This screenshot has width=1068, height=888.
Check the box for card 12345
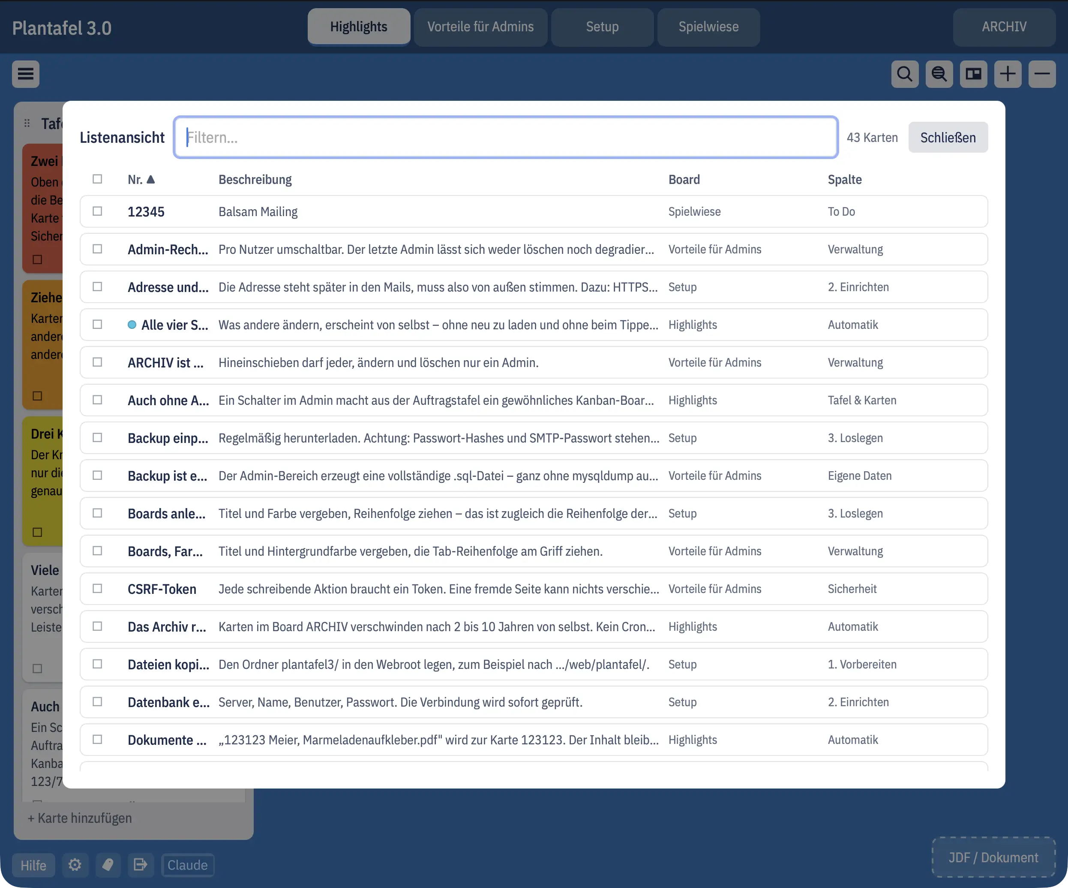pyautogui.click(x=97, y=211)
